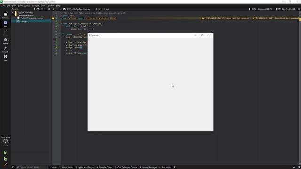Open the Tools menu
The height and width of the screenshot is (169, 301).
[x=43, y=6]
